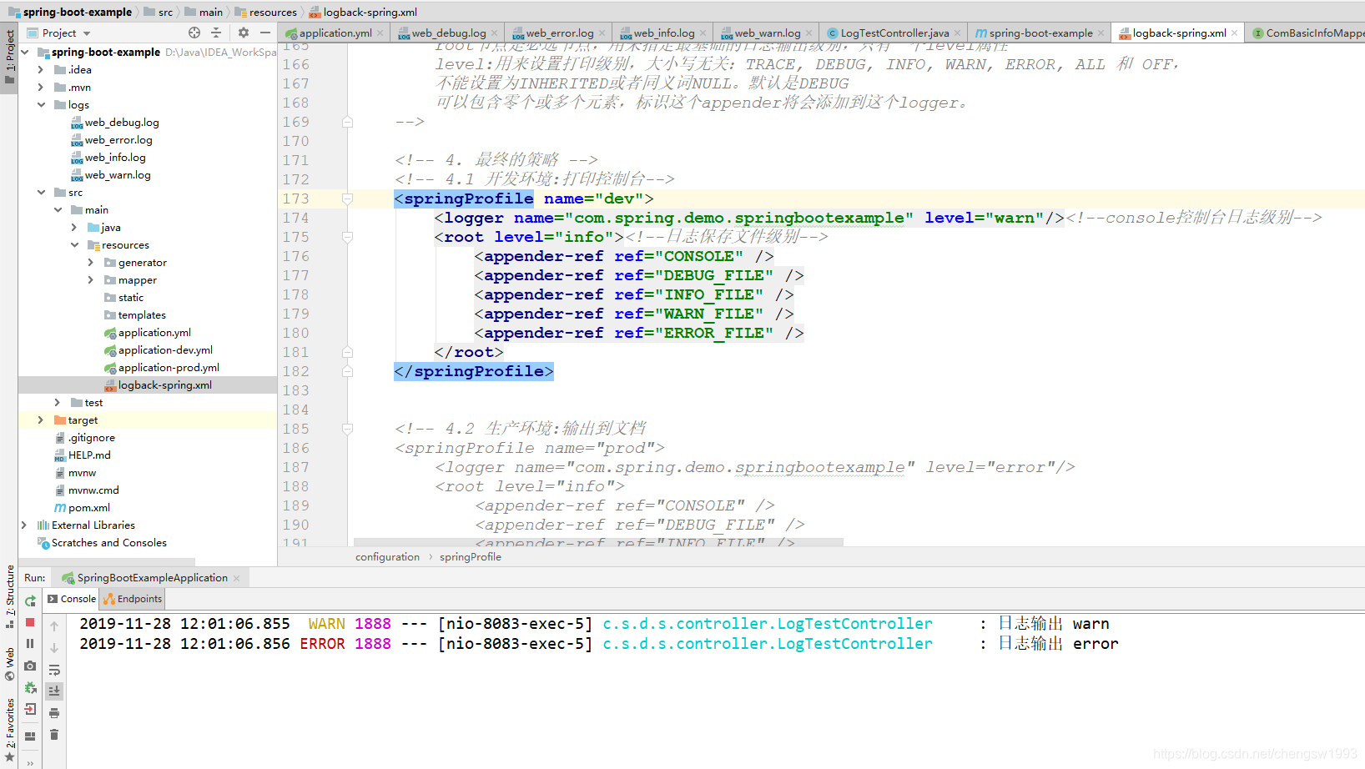Open the 2: Favorites side tab

tap(10, 730)
